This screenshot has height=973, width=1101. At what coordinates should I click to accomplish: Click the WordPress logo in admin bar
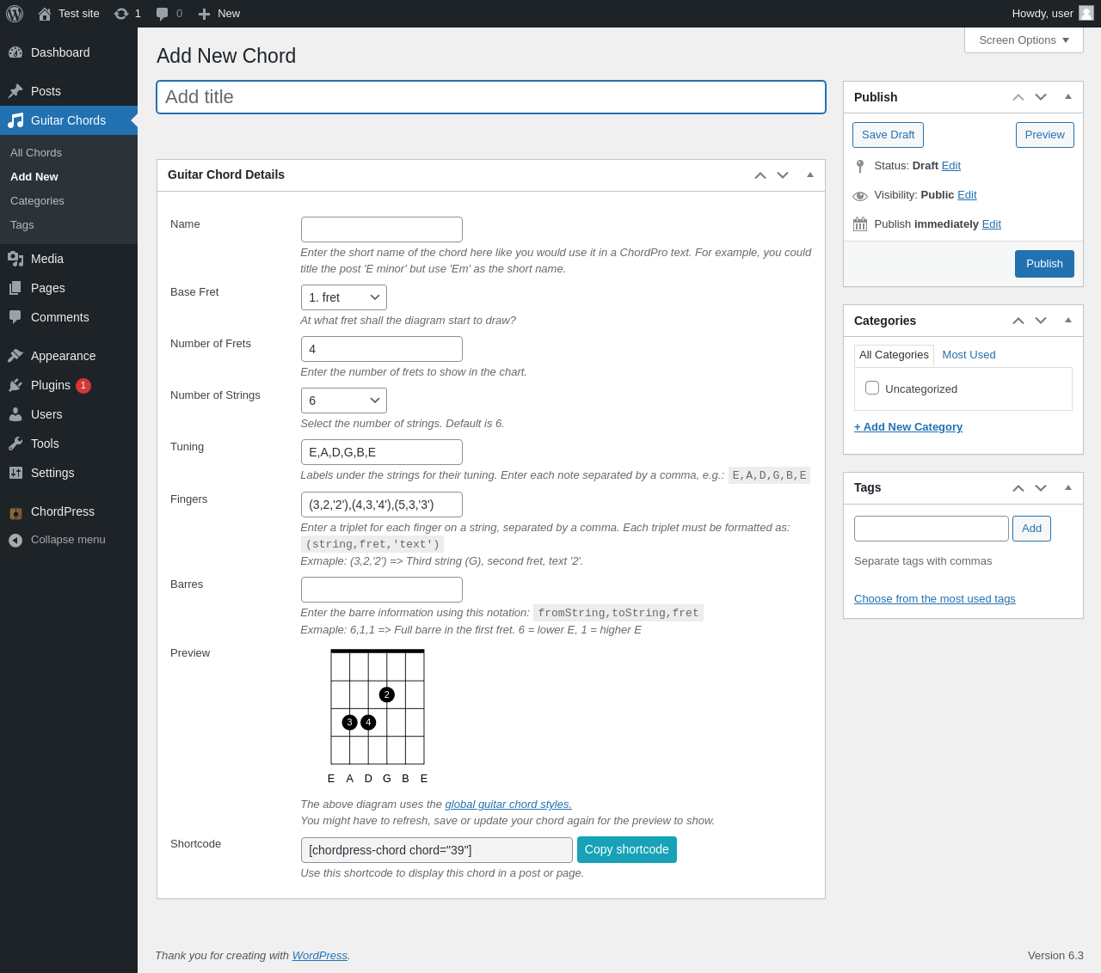point(15,14)
